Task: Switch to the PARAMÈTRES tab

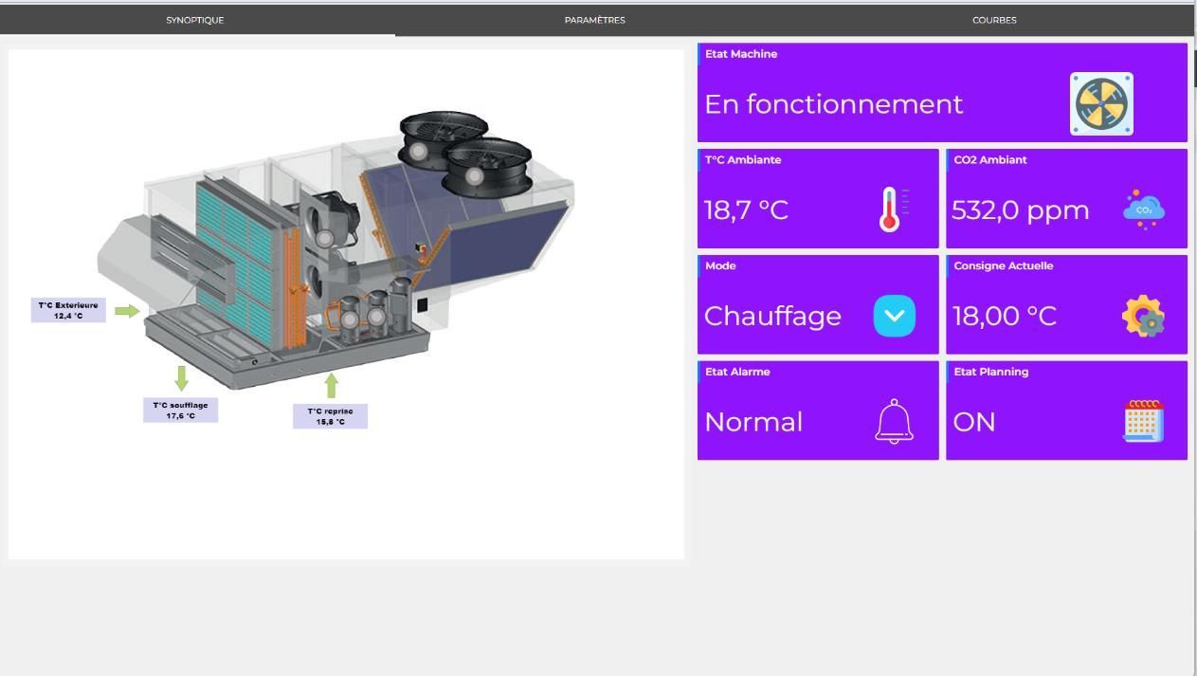Action: coord(594,20)
